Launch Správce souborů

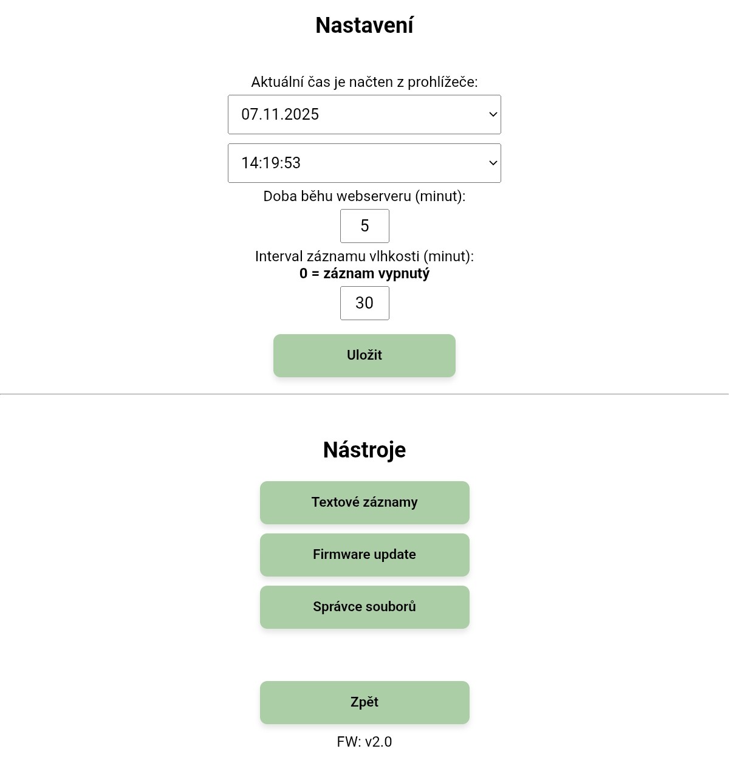(x=364, y=607)
